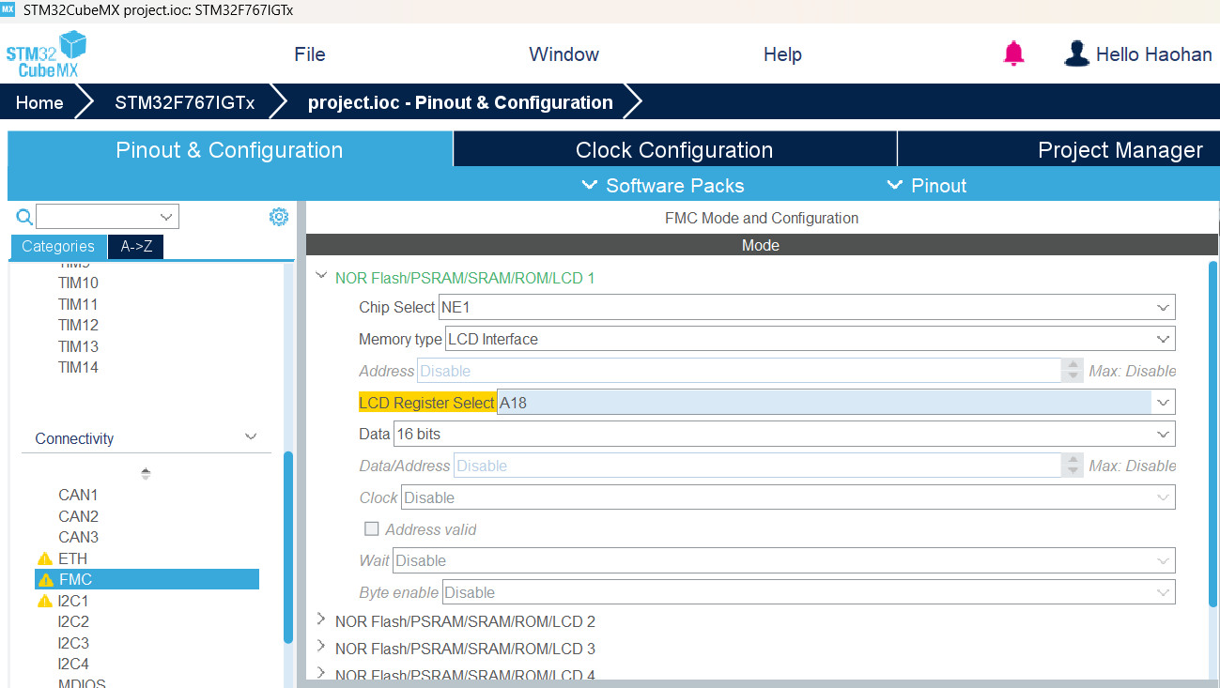Open the File menu
This screenshot has height=688, width=1220.
(310, 54)
